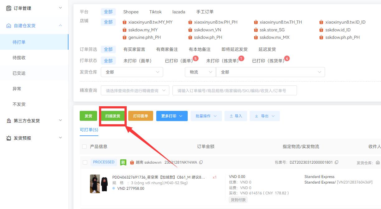Click the 扫描发货 green button

(113, 116)
